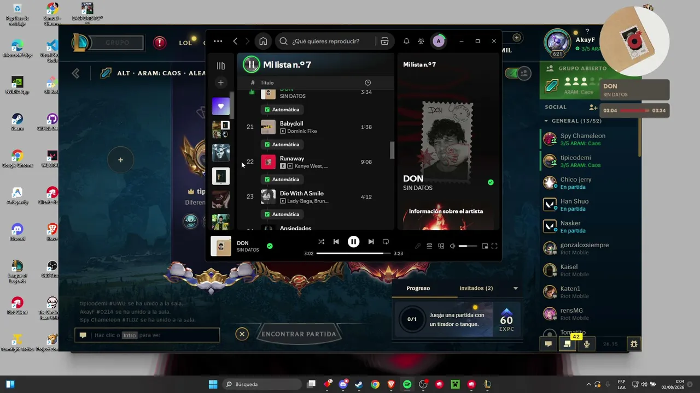
Task: Open the Spotify mini player
Action: coord(485,246)
